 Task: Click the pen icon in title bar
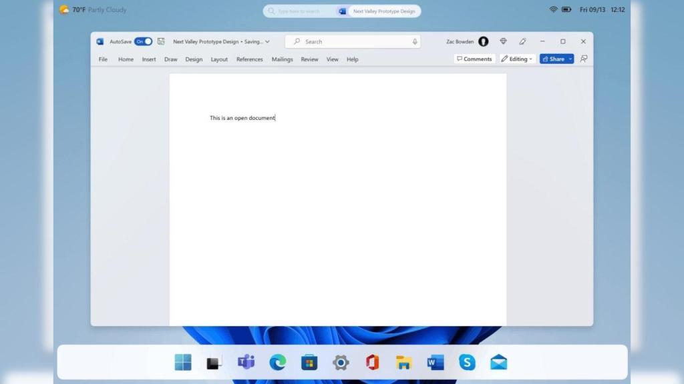tap(522, 41)
